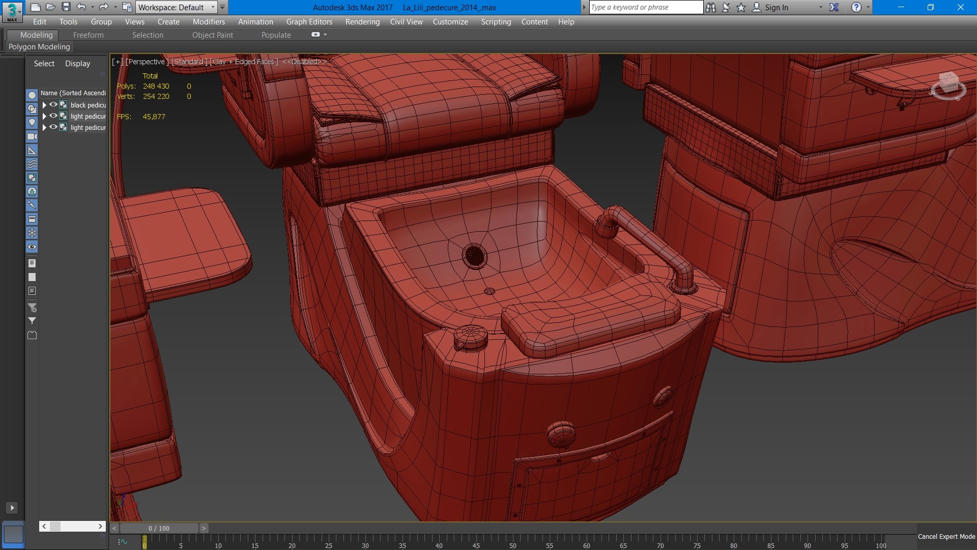Click the Redo arrow icon
The image size is (977, 550).
(104, 7)
